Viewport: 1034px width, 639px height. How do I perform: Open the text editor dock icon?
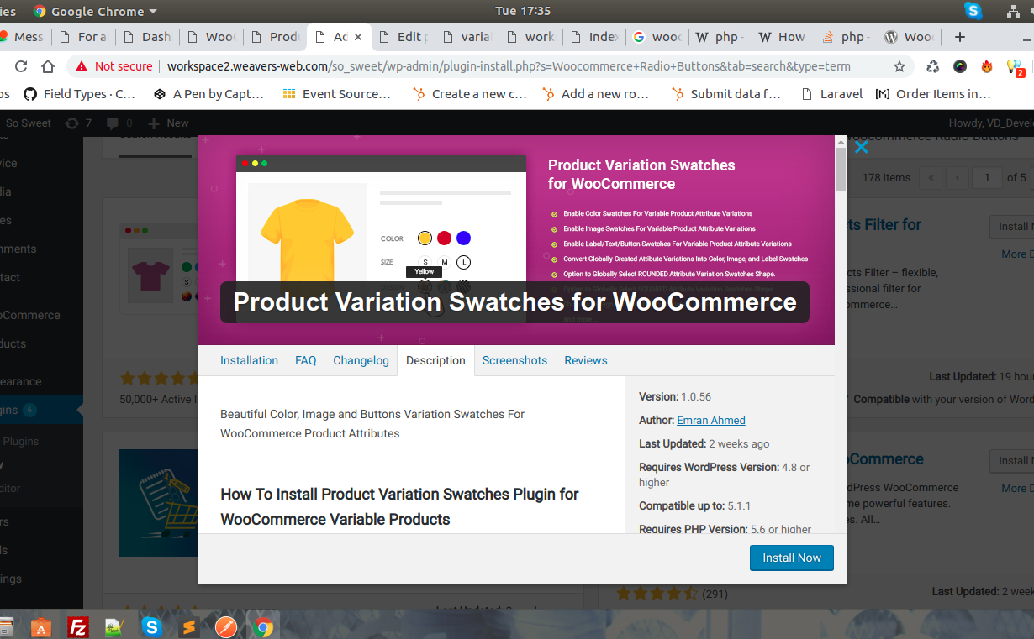[x=115, y=626]
